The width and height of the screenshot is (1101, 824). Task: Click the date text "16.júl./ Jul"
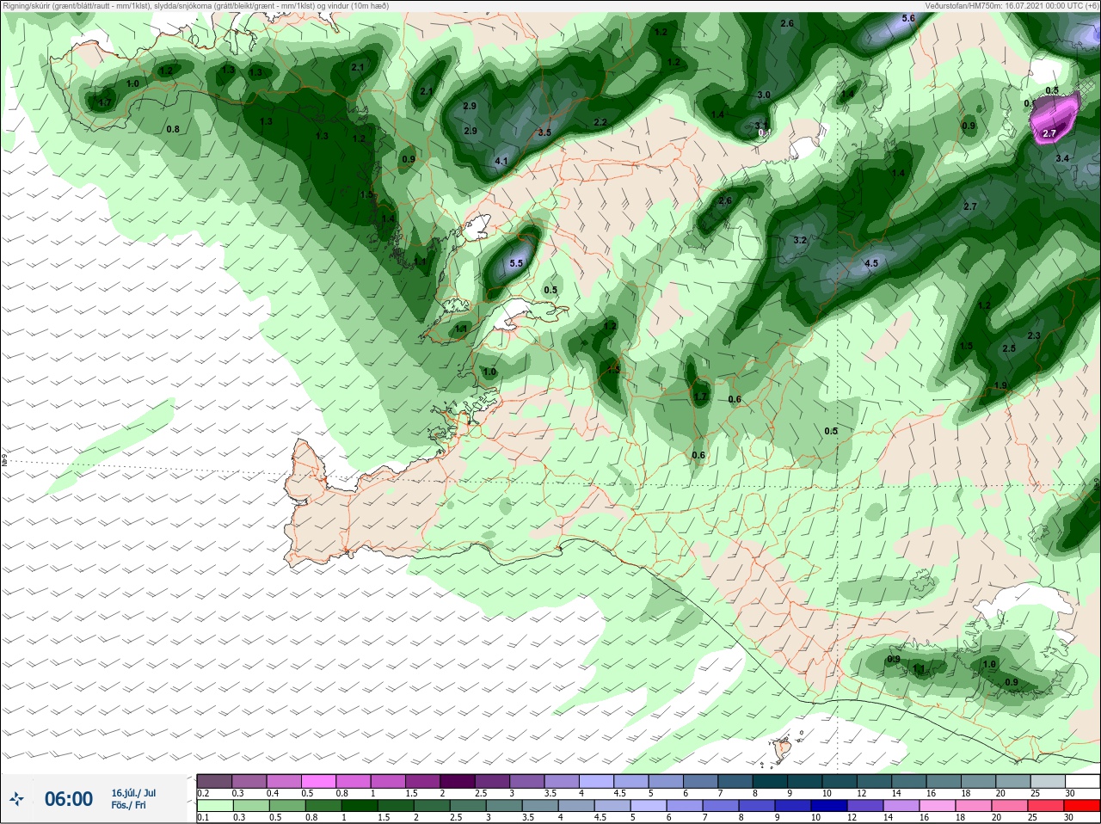click(133, 793)
